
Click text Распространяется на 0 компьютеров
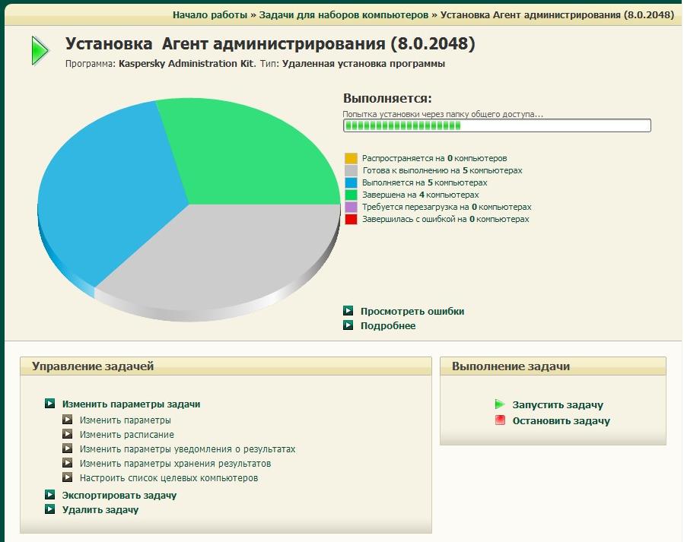coord(434,158)
